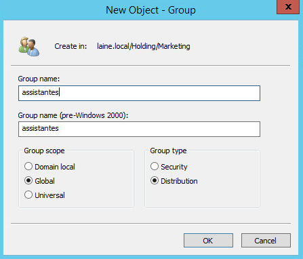Click blank space right of Universal in Group scope box
303x259 pixels.
(x=98, y=195)
